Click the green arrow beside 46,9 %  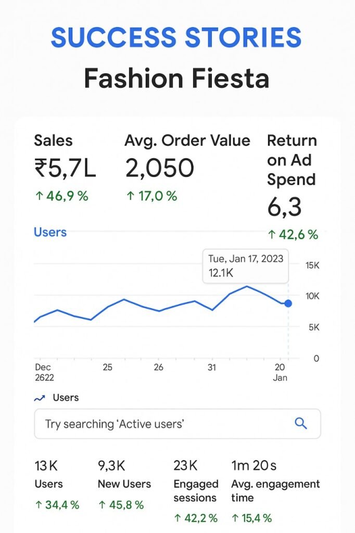click(x=39, y=196)
